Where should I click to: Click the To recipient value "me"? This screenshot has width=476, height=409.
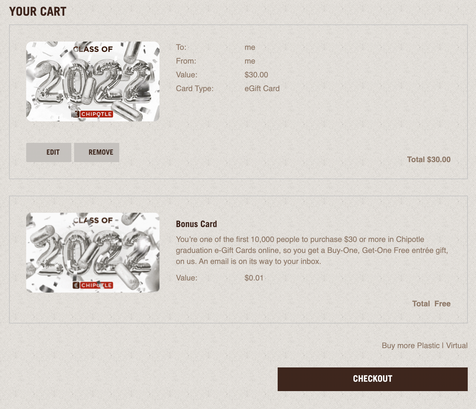250,48
